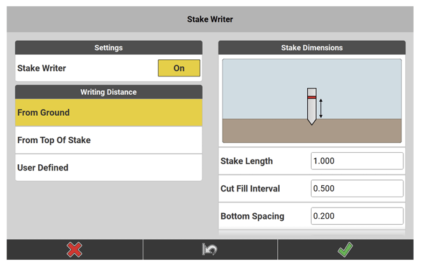This screenshot has height=266, width=427.
Task: Click the Bottom Spacing input box
Action: 357,216
